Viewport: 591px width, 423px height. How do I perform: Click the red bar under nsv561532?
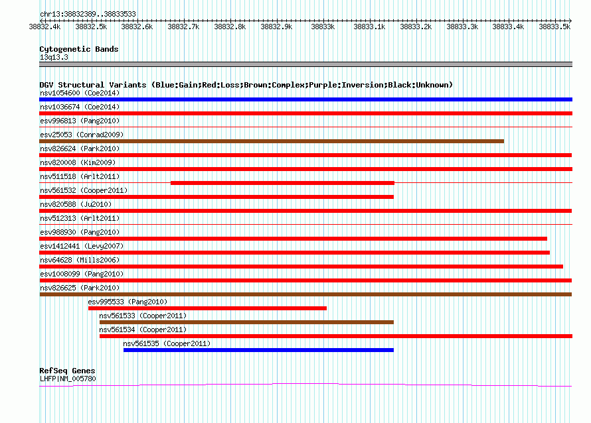coord(216,197)
